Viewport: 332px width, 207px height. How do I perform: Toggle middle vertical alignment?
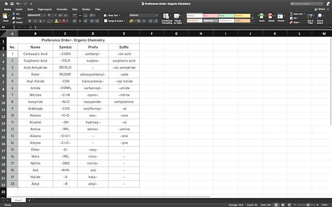point(80,15)
